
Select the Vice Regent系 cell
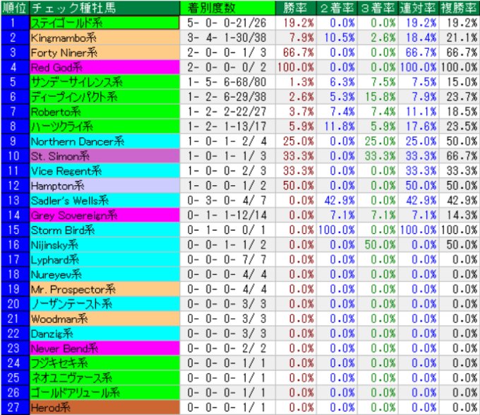[x=104, y=170]
